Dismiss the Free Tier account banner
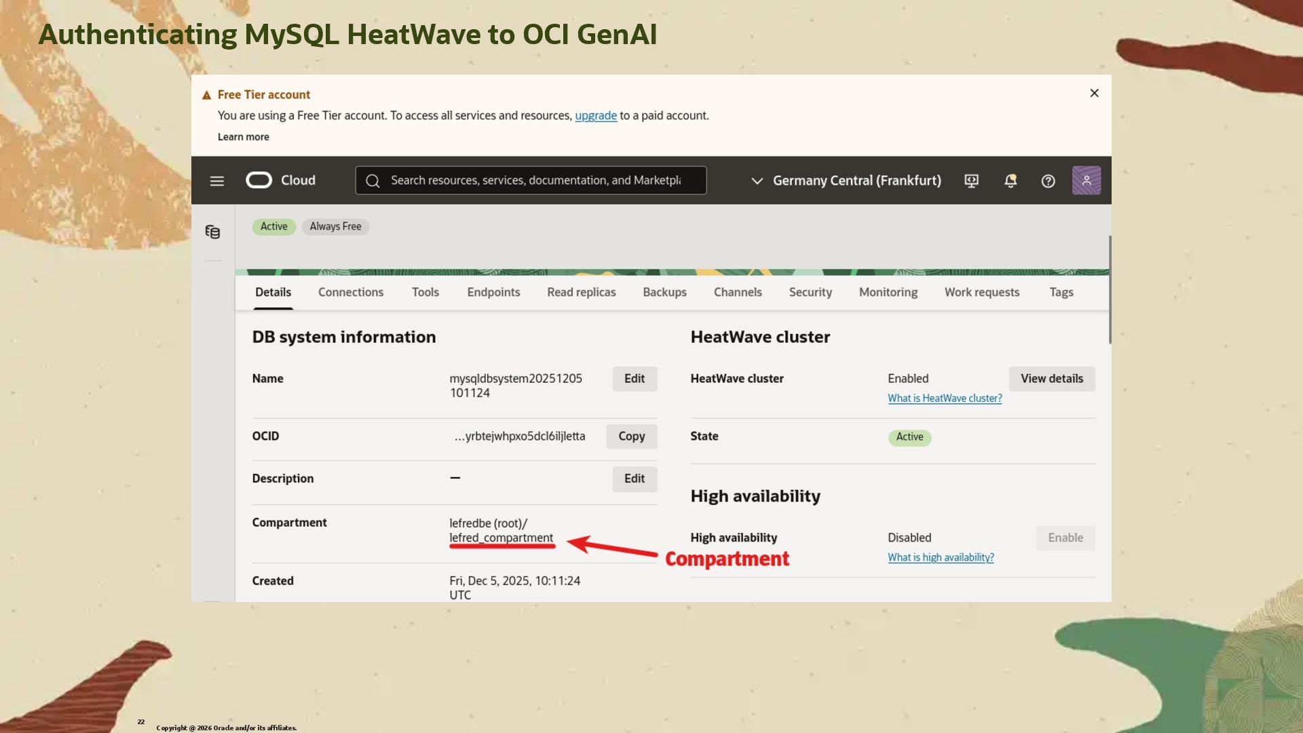 pos(1094,93)
